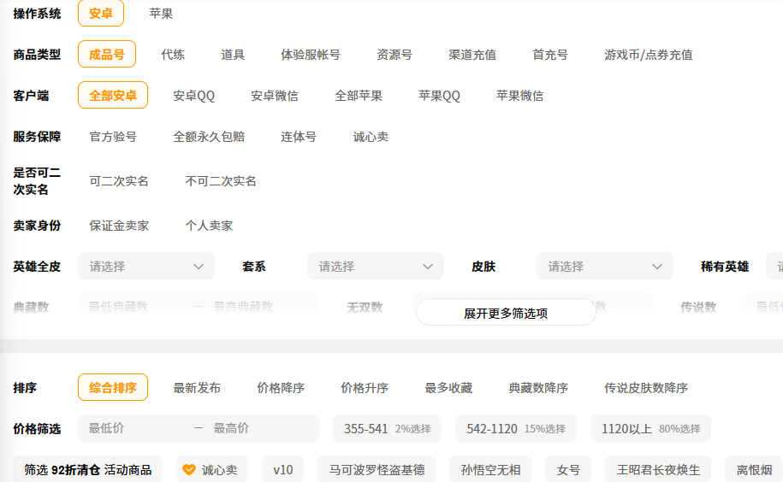Select 安卓QQ client filter
This screenshot has width=783, height=482.
click(193, 96)
